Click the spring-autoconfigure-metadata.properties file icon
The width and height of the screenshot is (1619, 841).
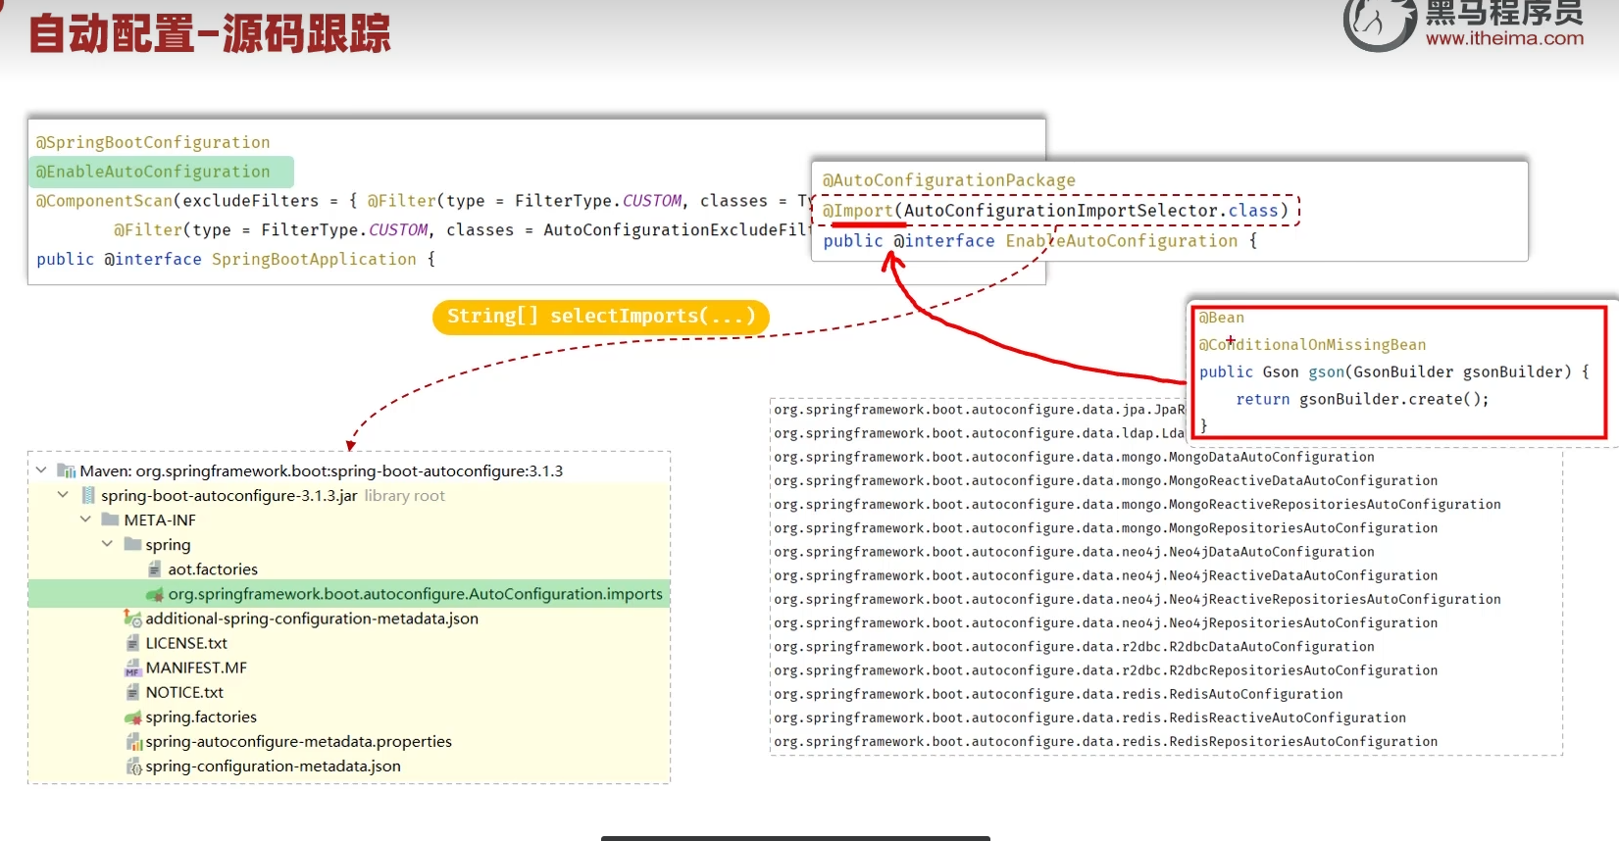point(133,742)
